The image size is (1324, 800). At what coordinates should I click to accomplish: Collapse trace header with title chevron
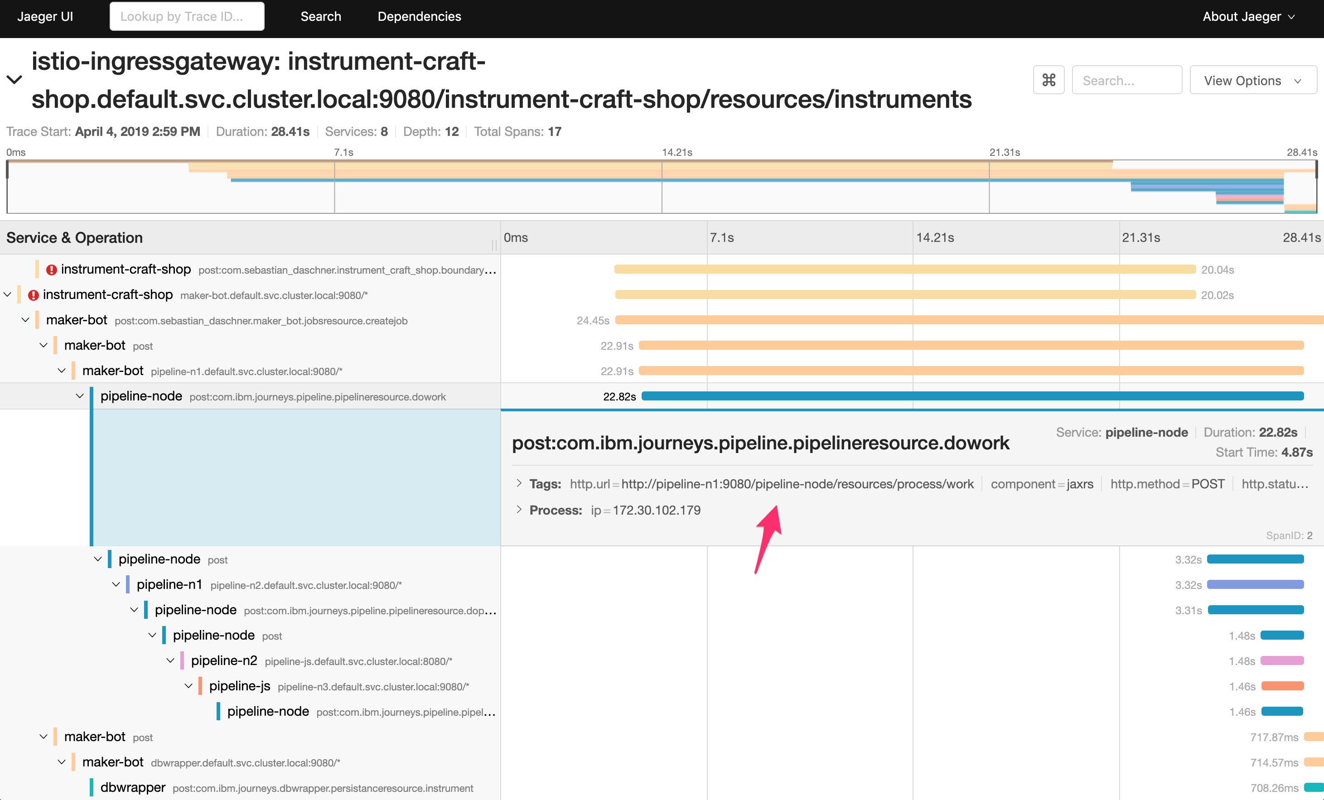(x=14, y=80)
